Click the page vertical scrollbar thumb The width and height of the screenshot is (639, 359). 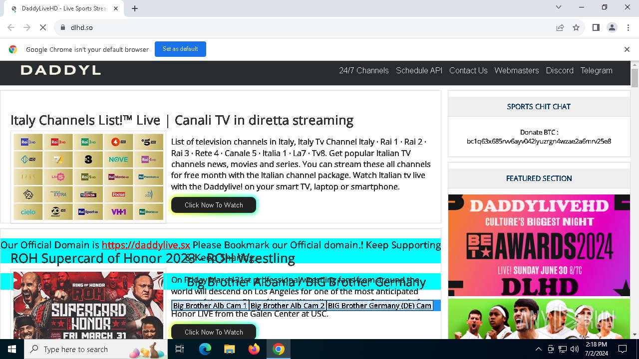coord(635,78)
